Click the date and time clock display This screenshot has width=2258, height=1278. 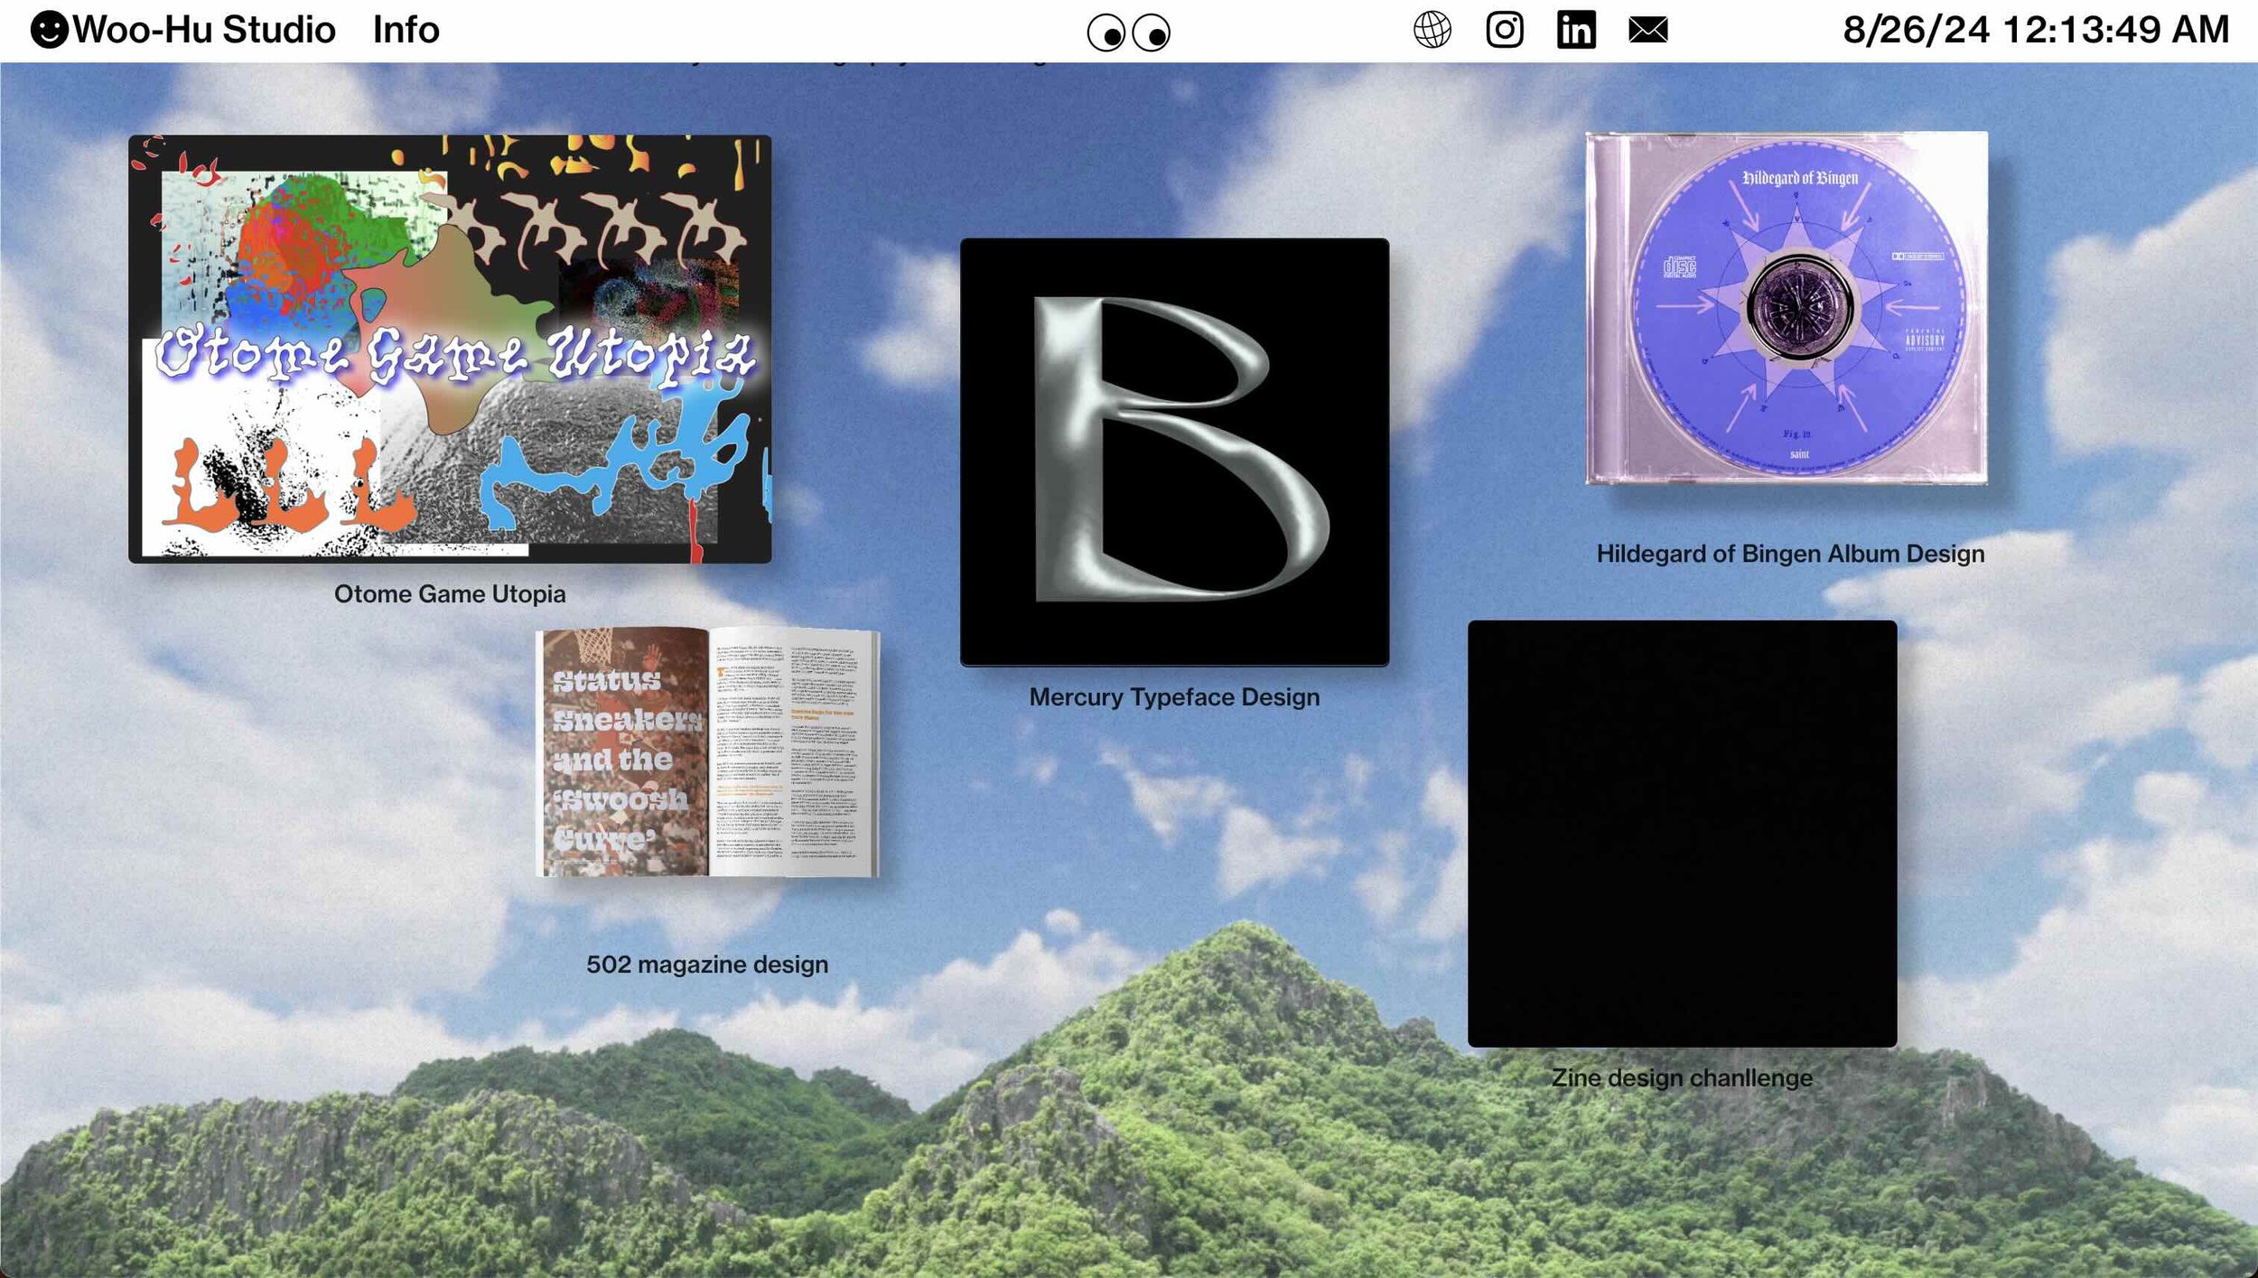coord(2036,30)
